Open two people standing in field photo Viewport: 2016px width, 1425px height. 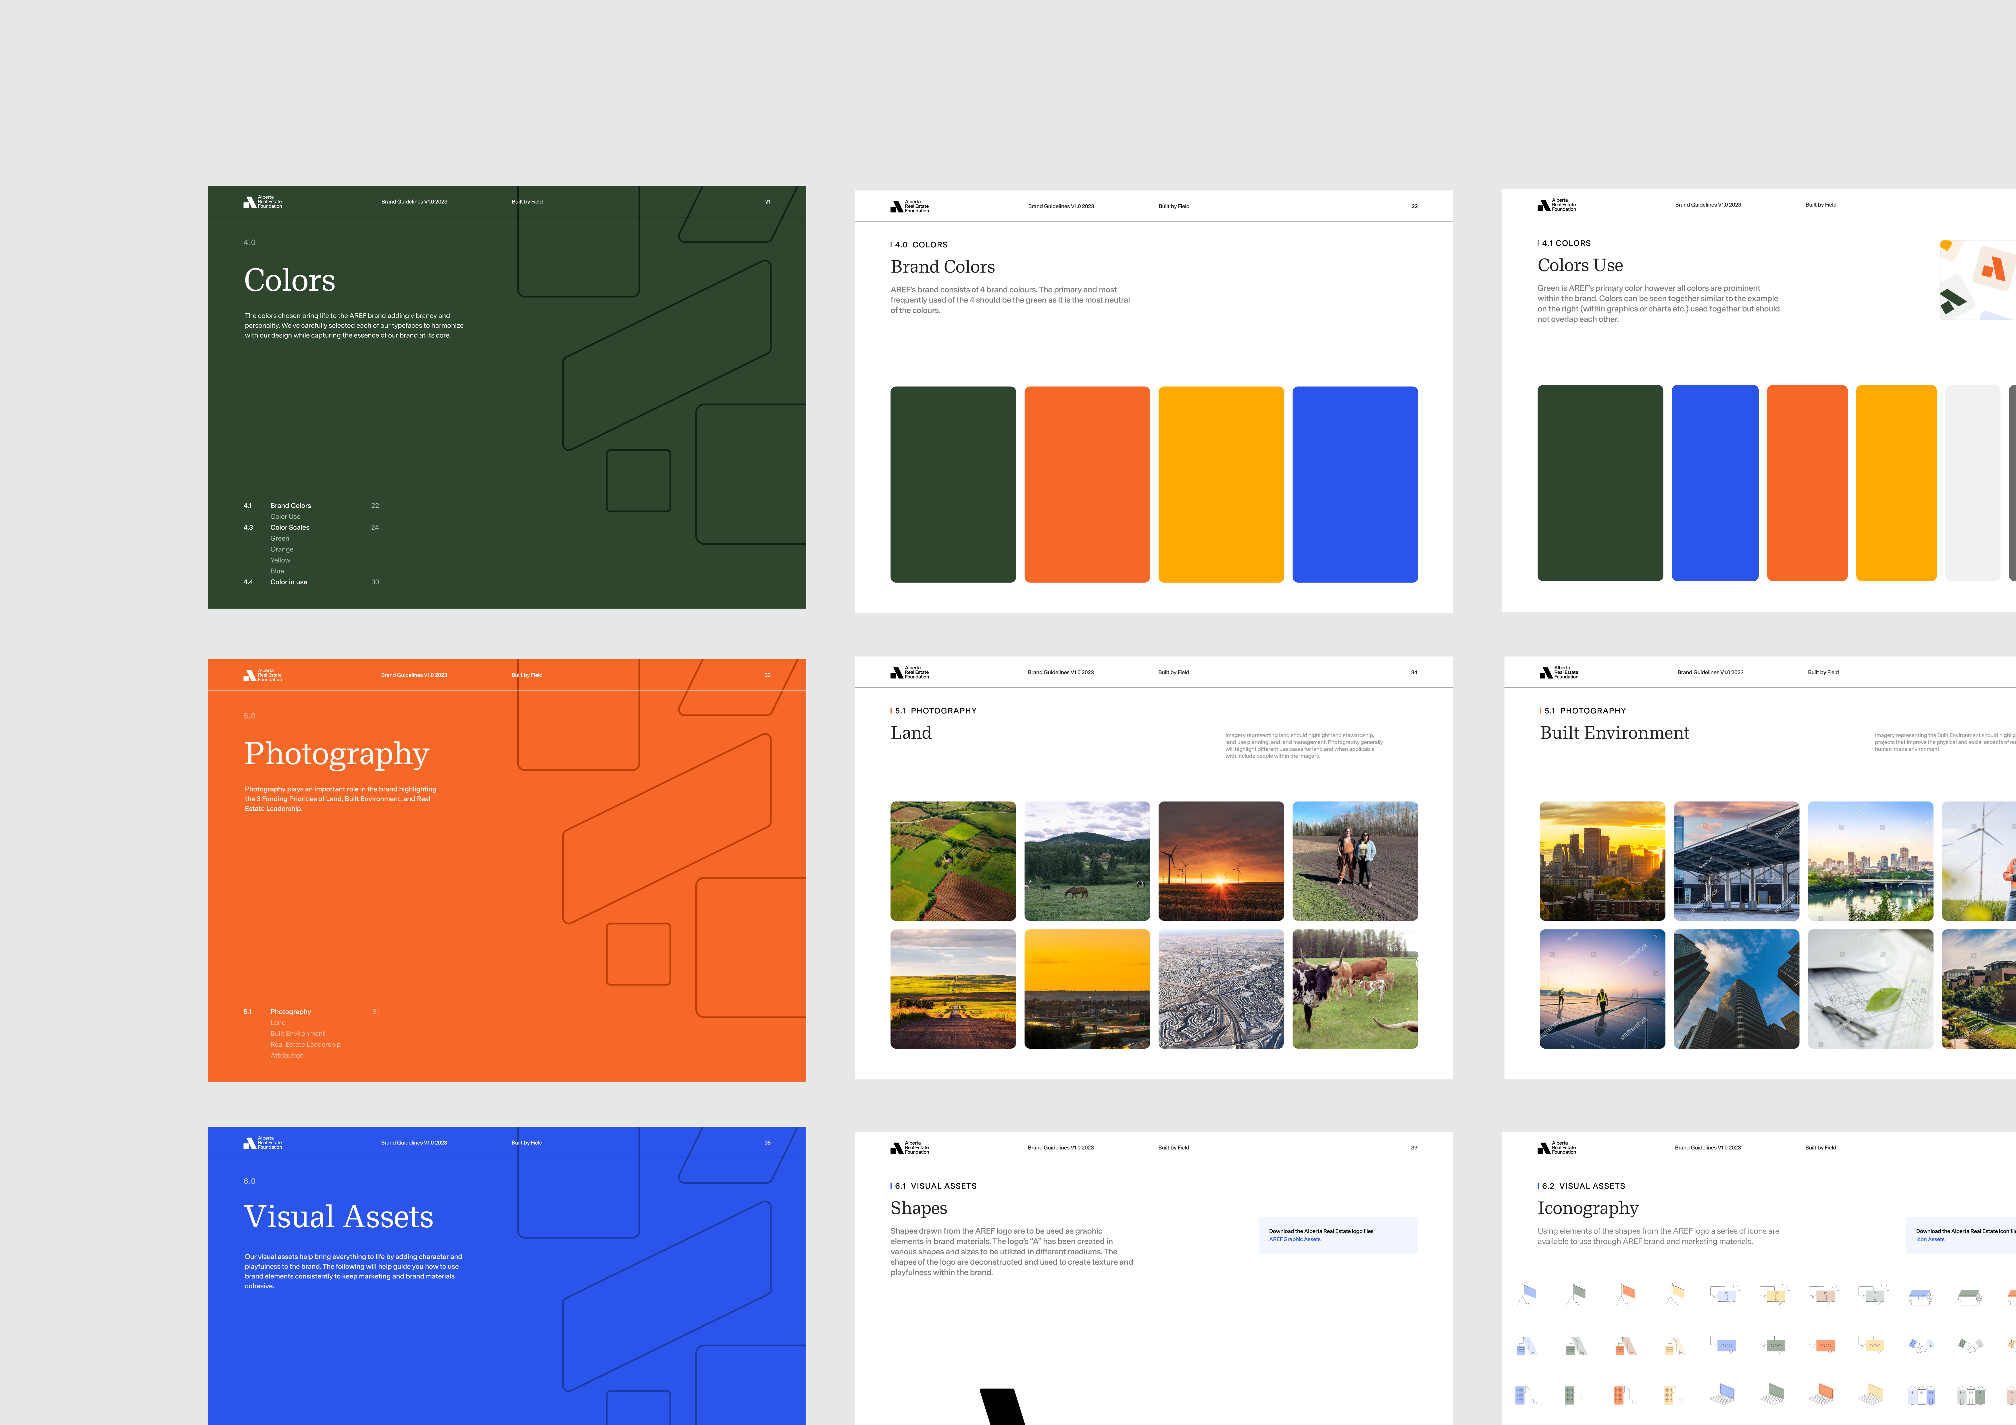click(x=1355, y=861)
